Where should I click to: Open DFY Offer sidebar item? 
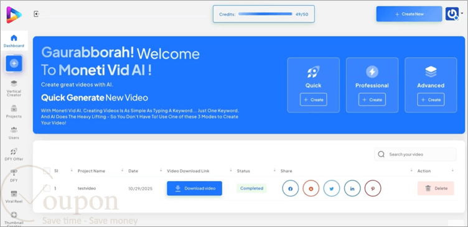click(14, 154)
